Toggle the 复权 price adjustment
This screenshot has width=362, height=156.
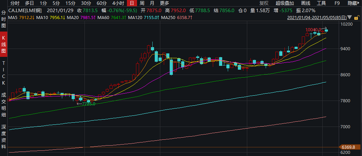(x=264, y=3)
